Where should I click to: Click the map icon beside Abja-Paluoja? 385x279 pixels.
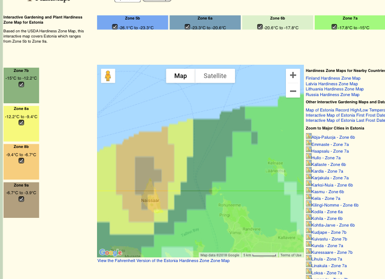309,137
